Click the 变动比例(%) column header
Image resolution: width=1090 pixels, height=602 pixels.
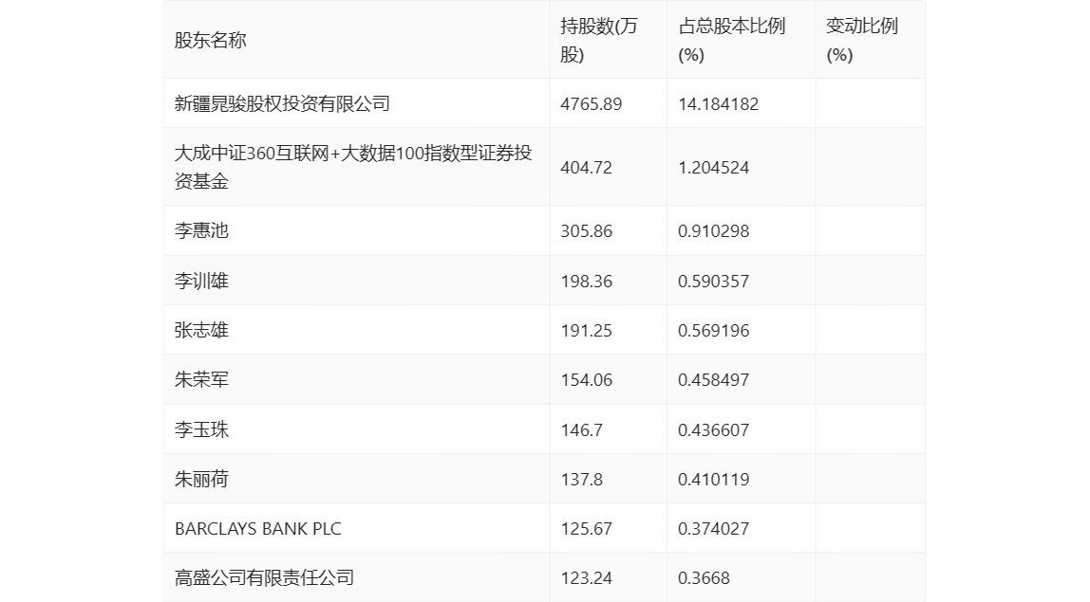click(861, 40)
